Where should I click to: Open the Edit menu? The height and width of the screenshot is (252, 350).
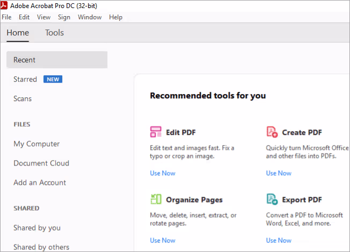(x=24, y=17)
